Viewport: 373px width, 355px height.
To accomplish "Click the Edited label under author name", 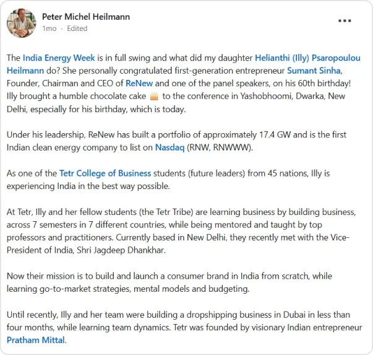I will (x=77, y=28).
